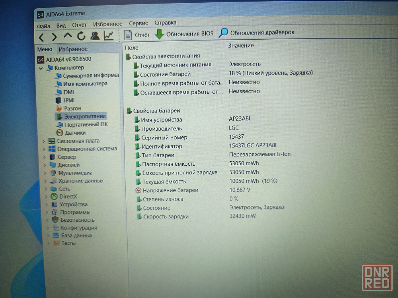This screenshot has height=298, width=398.
Task: Click the Программы tree icon
Action: 55,212
